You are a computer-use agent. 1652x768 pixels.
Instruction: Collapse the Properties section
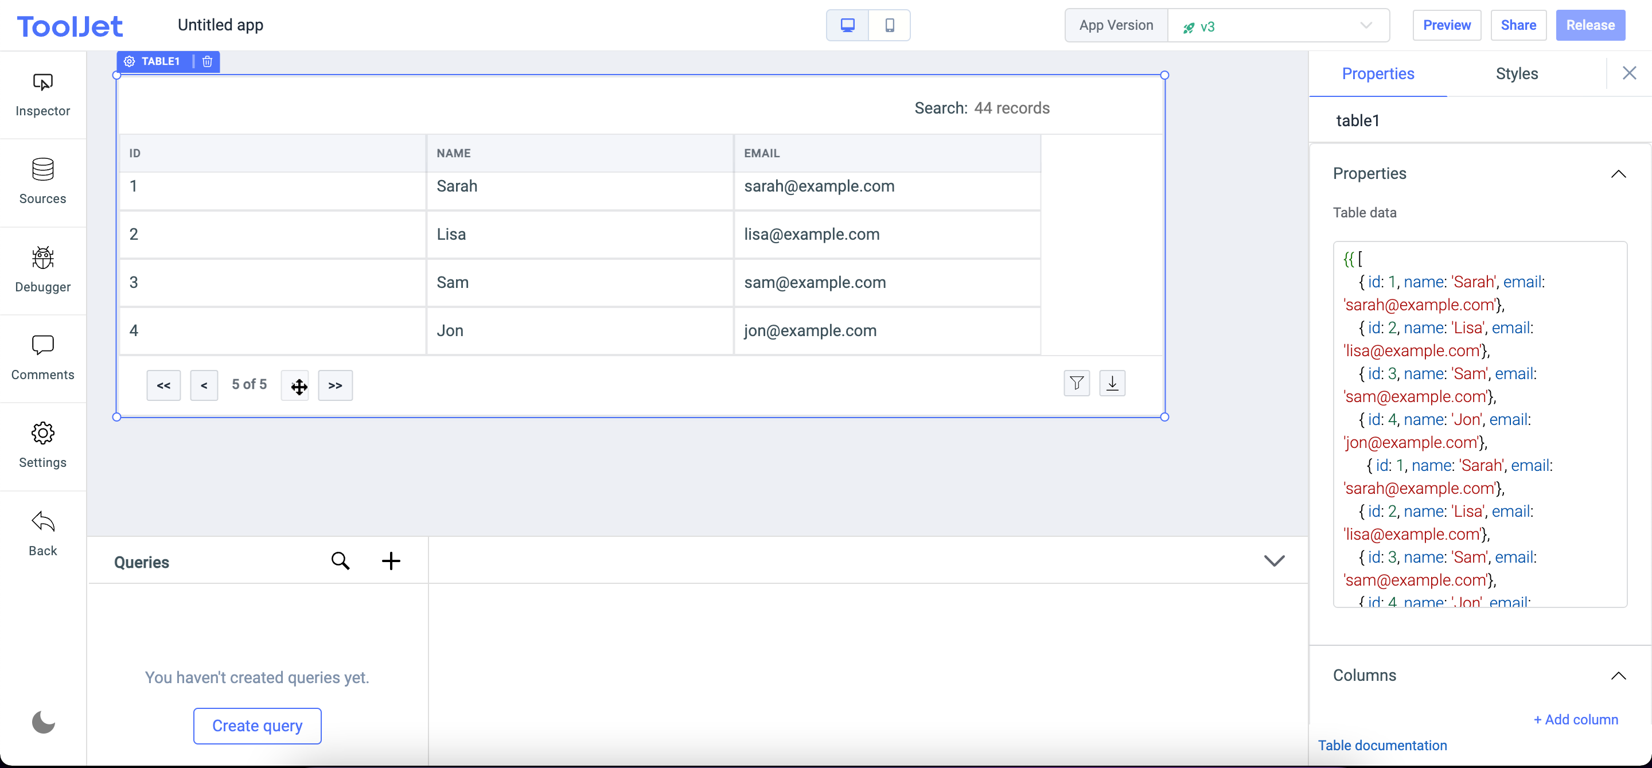(1619, 174)
